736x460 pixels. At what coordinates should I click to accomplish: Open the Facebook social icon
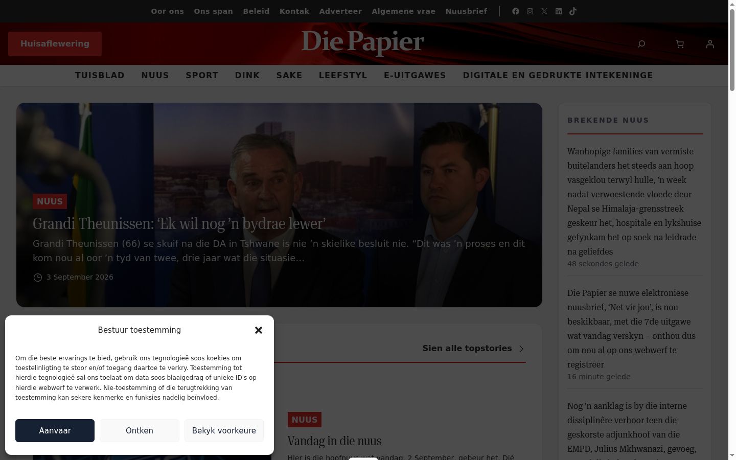click(x=516, y=11)
